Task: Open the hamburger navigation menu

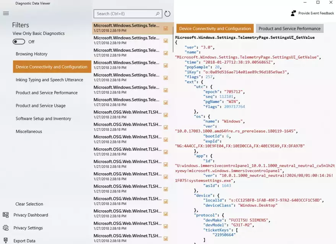Action: 6,13
